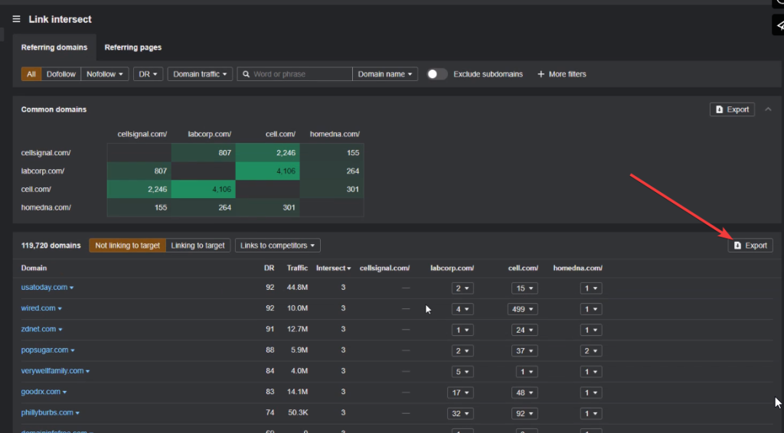
Task: Select the All link type filter
Action: point(31,74)
